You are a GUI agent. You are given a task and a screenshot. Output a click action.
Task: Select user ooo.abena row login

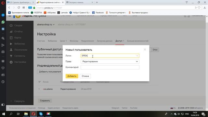48,89
